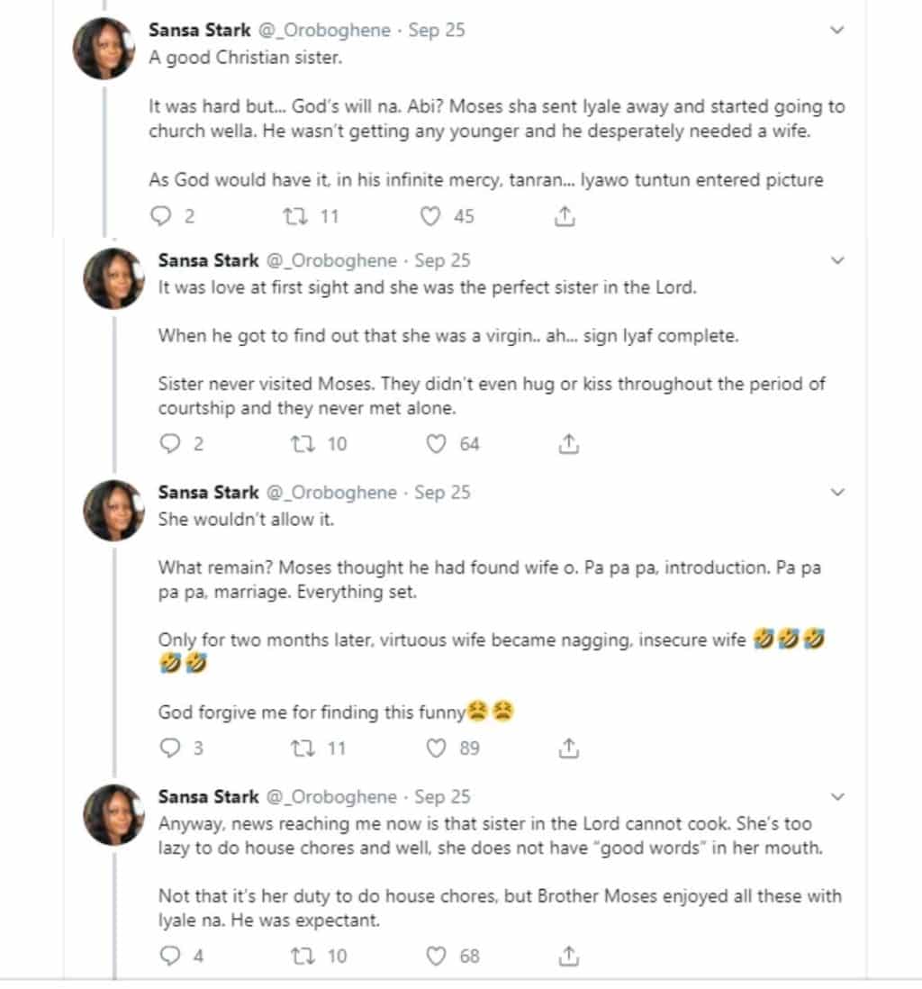Image resolution: width=922 pixels, height=989 pixels.
Task: Click the profile avatar beside 'She wouldn't allow it' tweet
Action: pyautogui.click(x=114, y=510)
